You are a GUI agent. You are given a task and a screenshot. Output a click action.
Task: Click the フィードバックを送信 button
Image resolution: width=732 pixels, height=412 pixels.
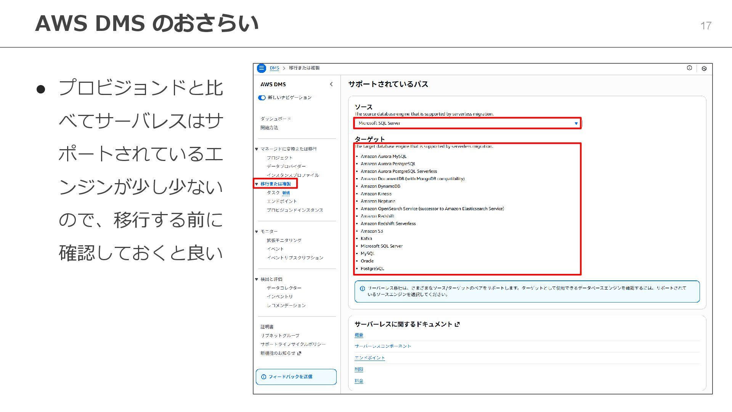pos(296,377)
